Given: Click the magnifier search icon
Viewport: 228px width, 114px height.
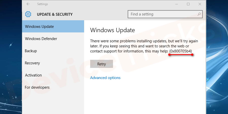Looking at the screenshot, I should tap(199, 14).
